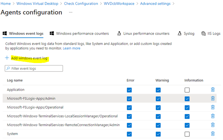Delete the LocalSessionManager/Operational log
This screenshot has height=140, width=223.
[x=213, y=116]
